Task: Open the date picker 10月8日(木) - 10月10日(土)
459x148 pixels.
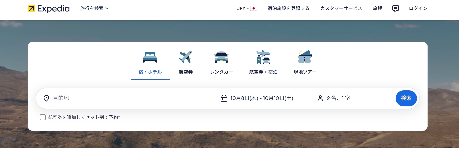Action: pyautogui.click(x=264, y=98)
